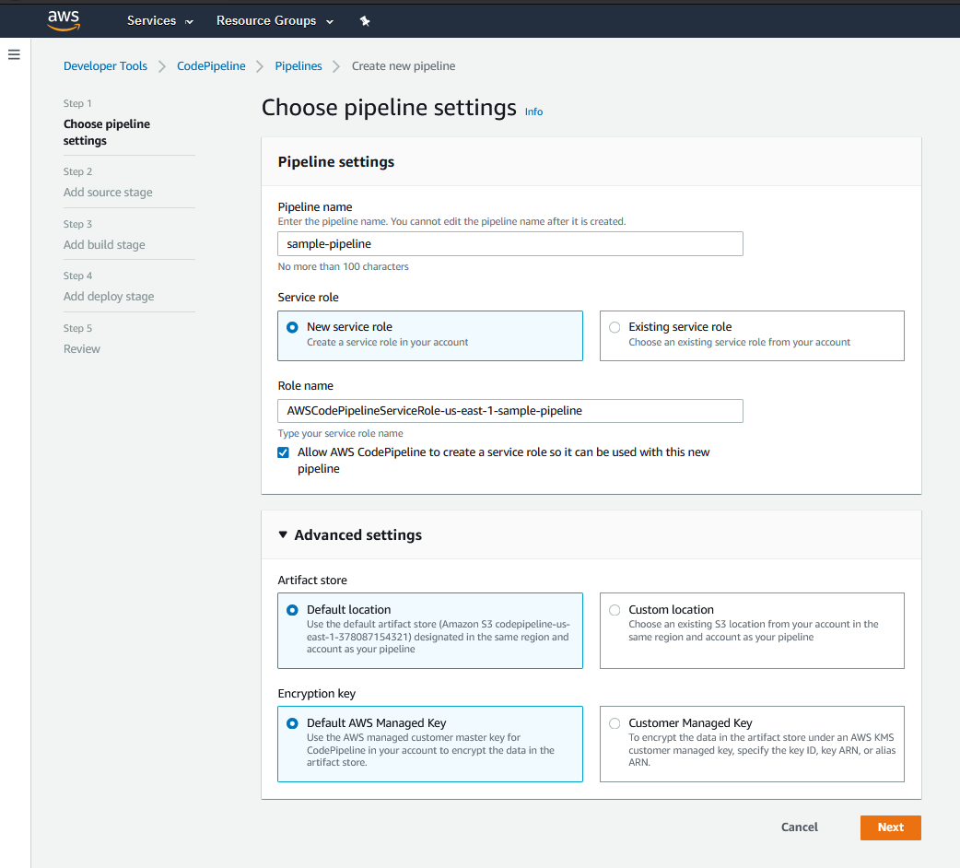Click the AWS logo home icon
This screenshot has width=960, height=868.
point(64,20)
